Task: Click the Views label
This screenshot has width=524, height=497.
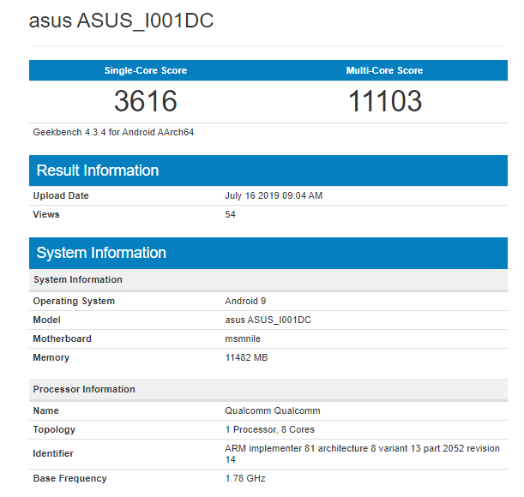Action: coord(46,214)
